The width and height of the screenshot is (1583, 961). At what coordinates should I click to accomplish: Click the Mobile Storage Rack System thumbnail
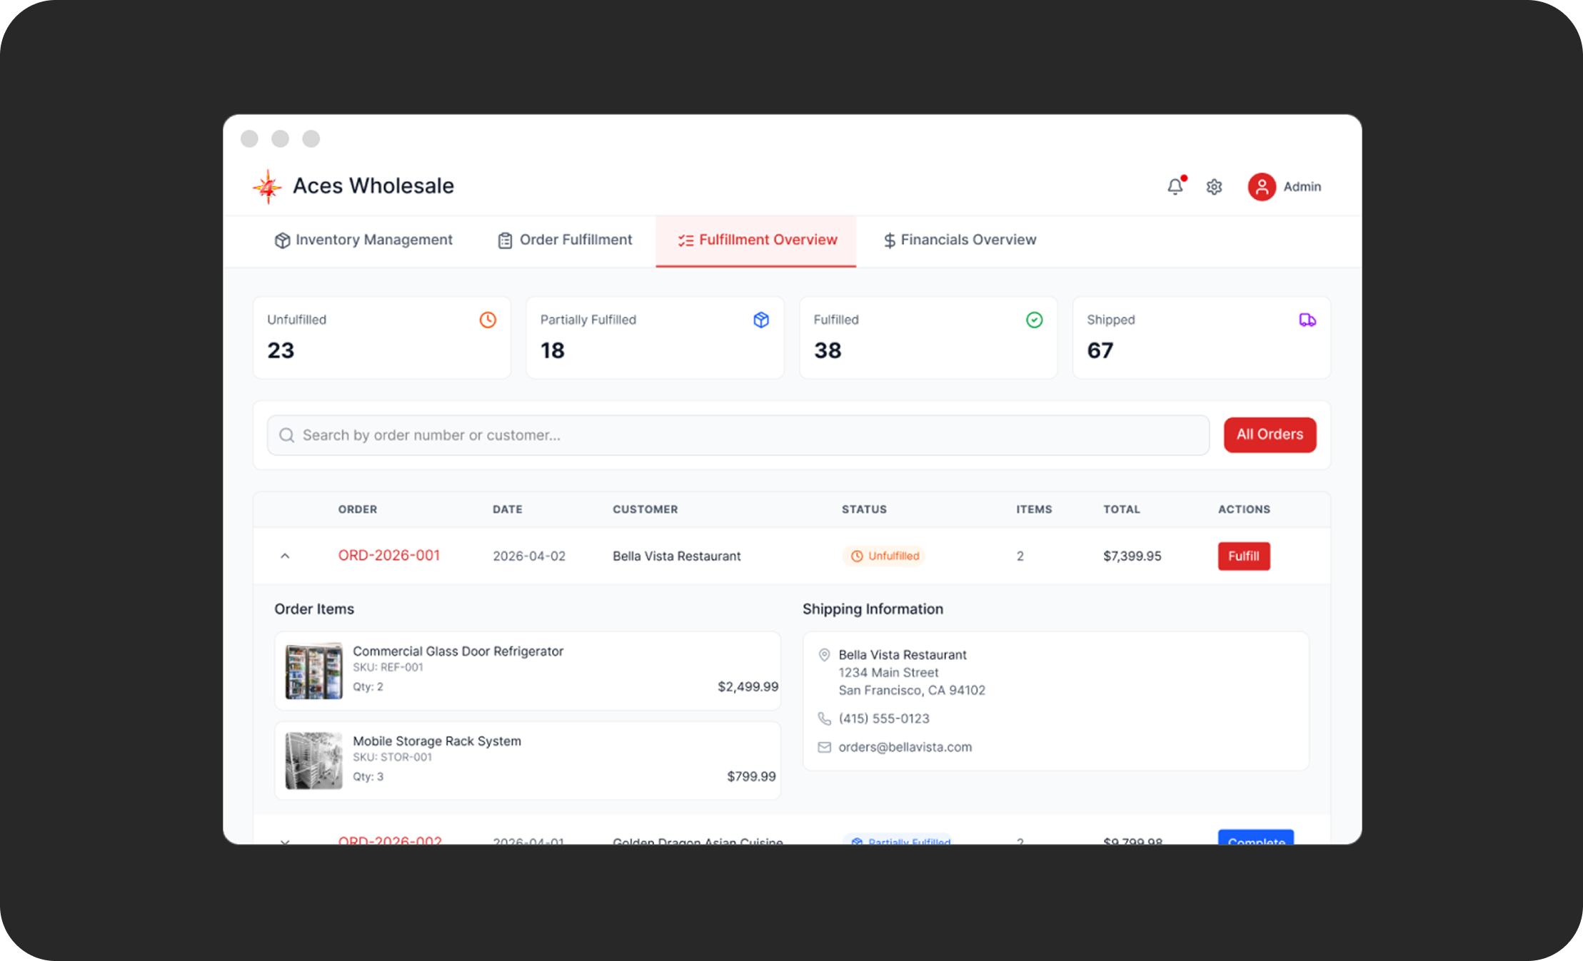point(313,760)
